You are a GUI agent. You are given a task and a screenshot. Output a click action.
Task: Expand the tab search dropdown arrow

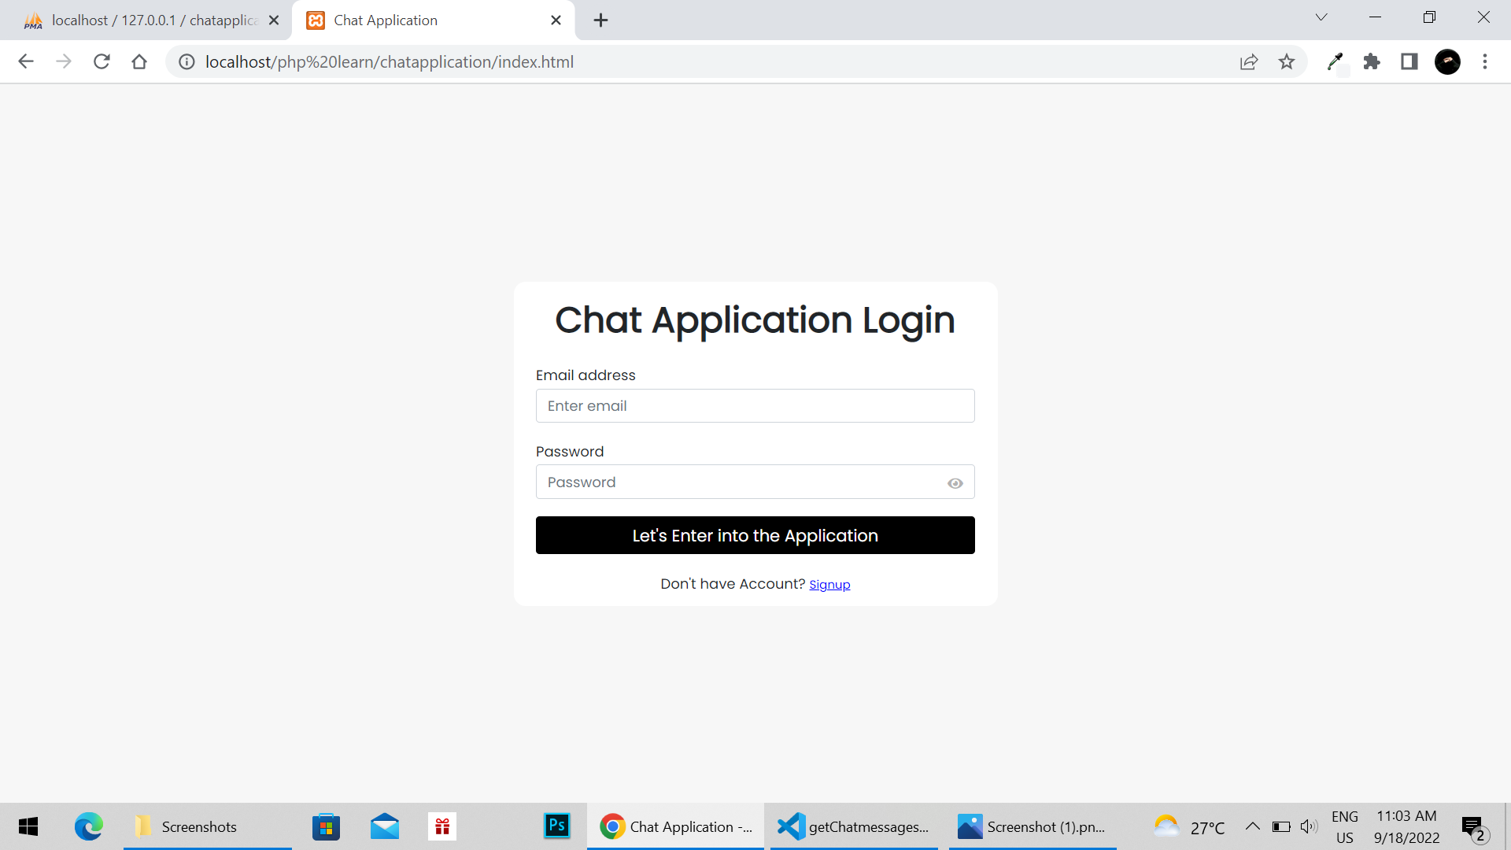(x=1321, y=17)
